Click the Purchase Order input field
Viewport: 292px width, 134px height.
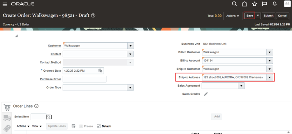coord(85,79)
